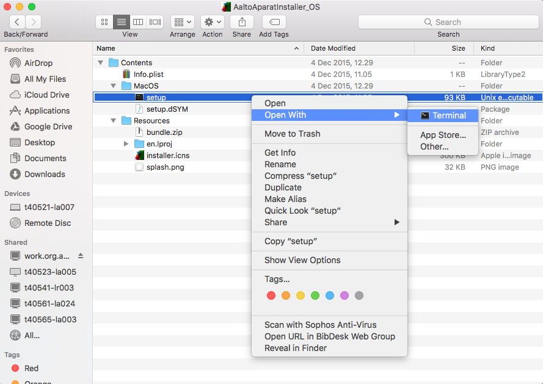Switch to icon view in toolbar
The image size is (543, 384).
click(104, 22)
